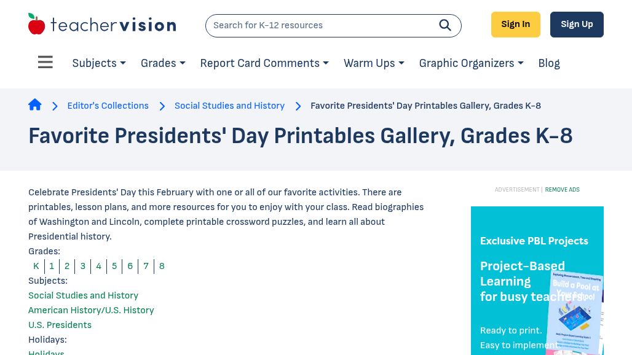
Task: Focus the K-12 resources search field
Action: click(x=320, y=25)
